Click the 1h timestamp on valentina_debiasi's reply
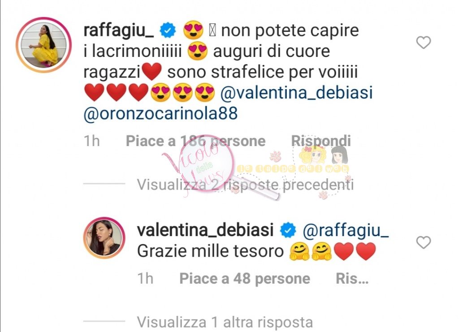 pyautogui.click(x=145, y=279)
